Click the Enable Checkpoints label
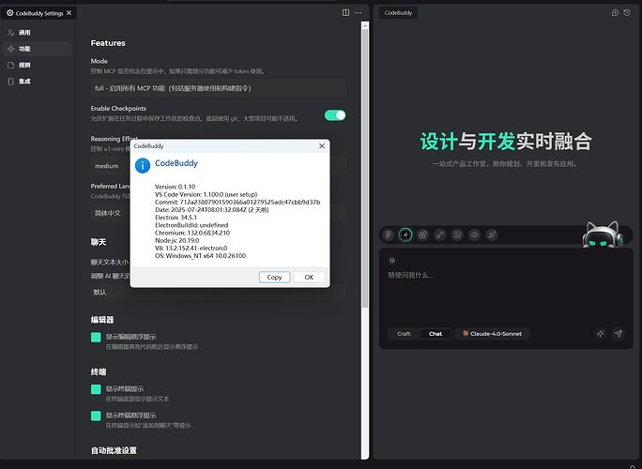 pyautogui.click(x=118, y=109)
